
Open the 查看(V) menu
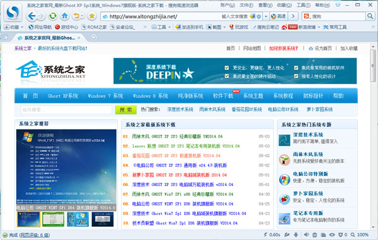pyautogui.click(x=265, y=5)
